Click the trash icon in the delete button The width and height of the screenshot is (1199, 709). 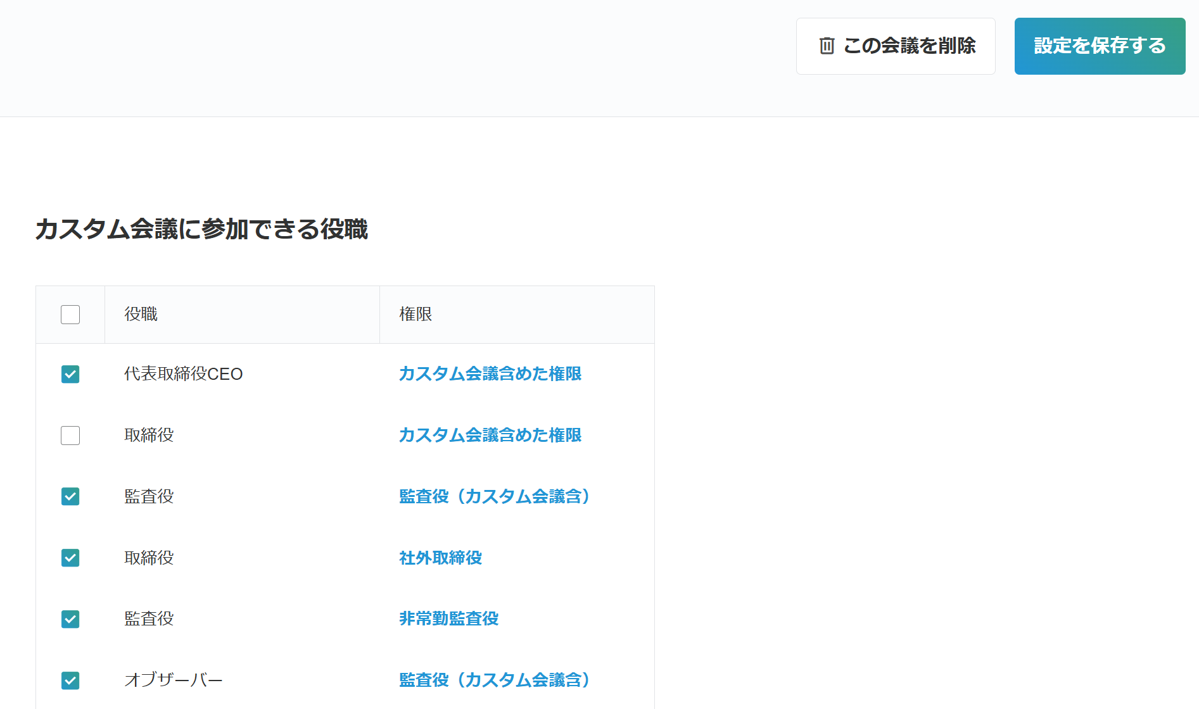826,46
